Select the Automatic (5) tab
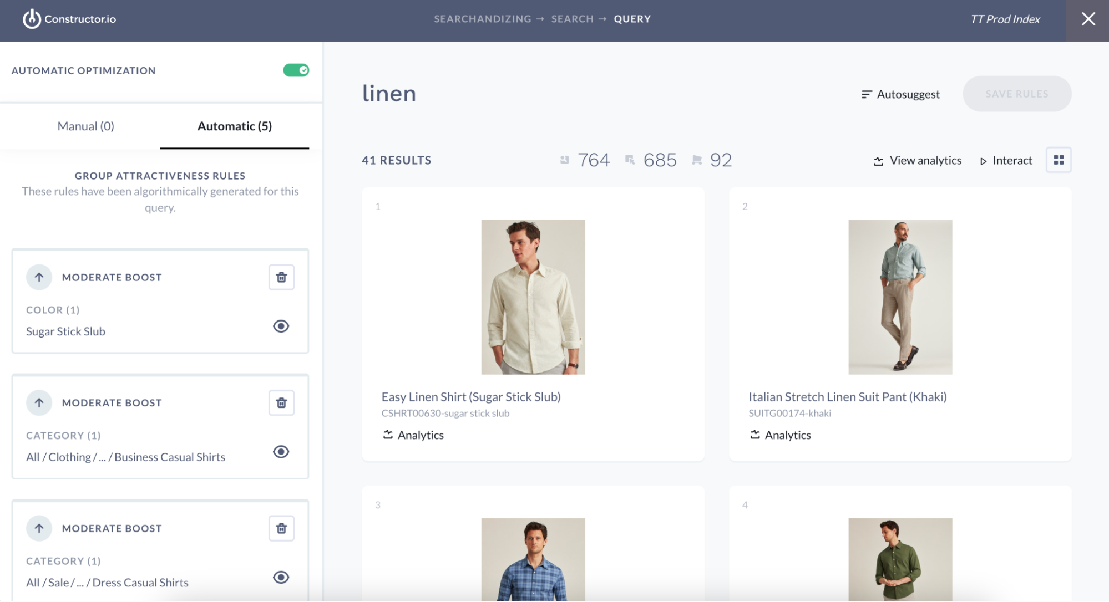The width and height of the screenshot is (1109, 602). [235, 125]
